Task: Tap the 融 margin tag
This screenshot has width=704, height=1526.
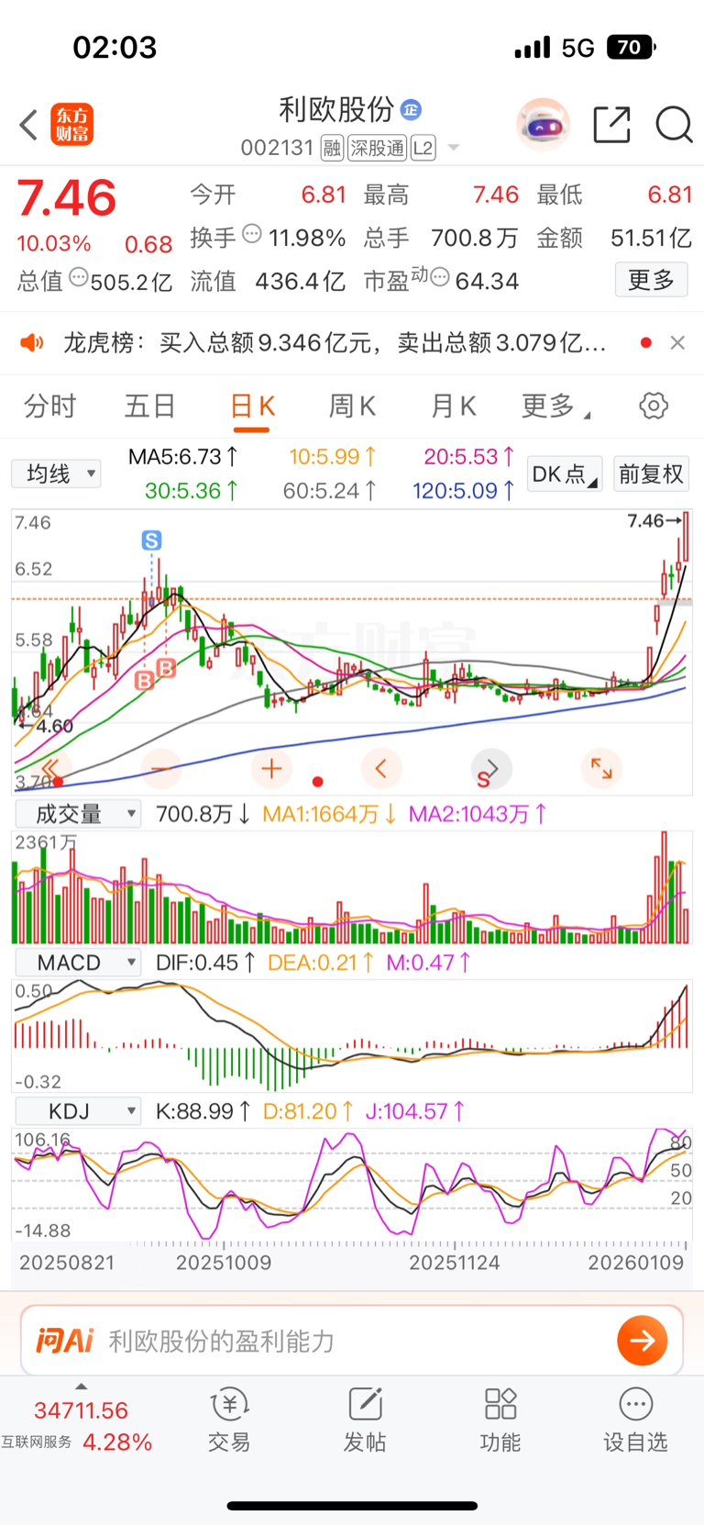Action: pyautogui.click(x=332, y=148)
